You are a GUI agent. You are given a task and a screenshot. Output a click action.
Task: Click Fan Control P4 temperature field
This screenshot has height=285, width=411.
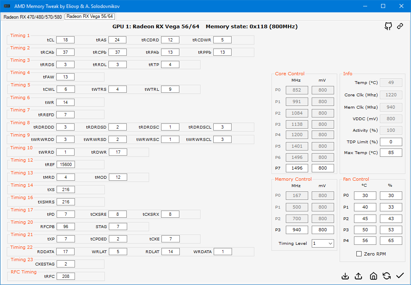(365, 240)
